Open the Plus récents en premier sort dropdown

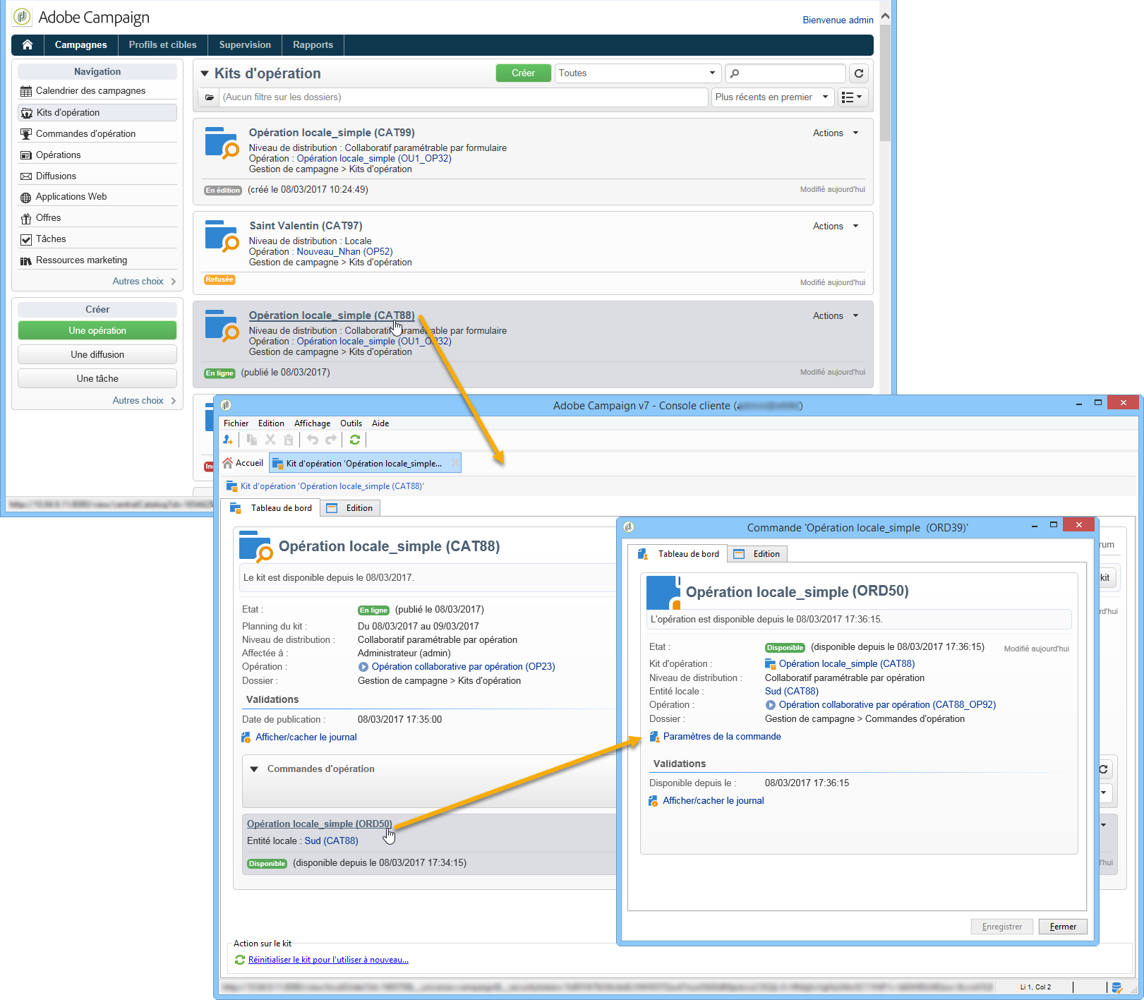tap(773, 97)
